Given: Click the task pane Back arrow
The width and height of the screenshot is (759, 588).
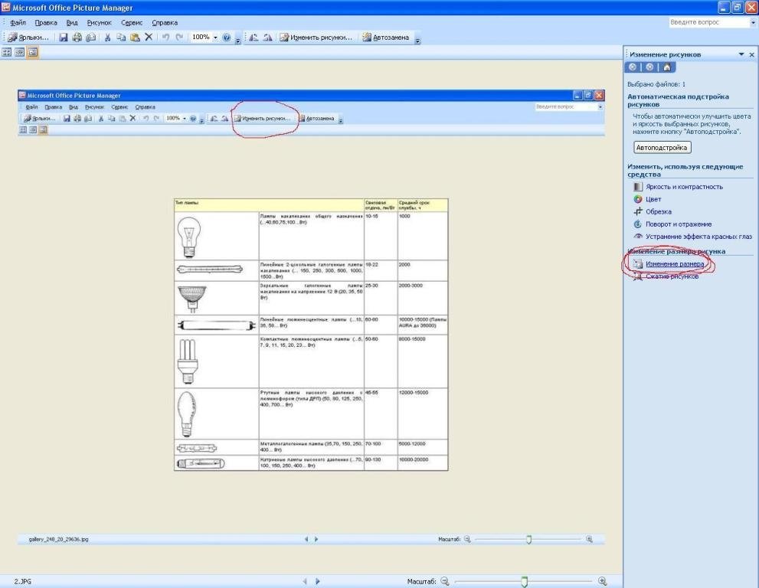Looking at the screenshot, I should (633, 67).
